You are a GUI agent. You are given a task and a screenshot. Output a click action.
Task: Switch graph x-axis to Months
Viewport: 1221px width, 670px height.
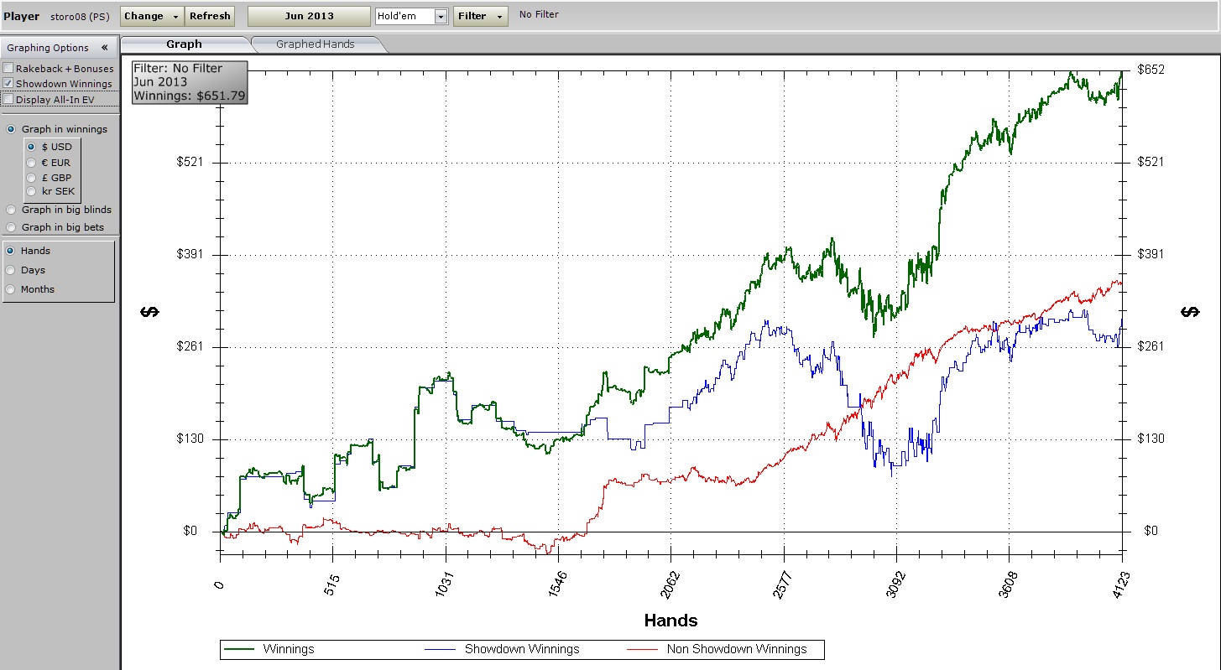[x=11, y=289]
